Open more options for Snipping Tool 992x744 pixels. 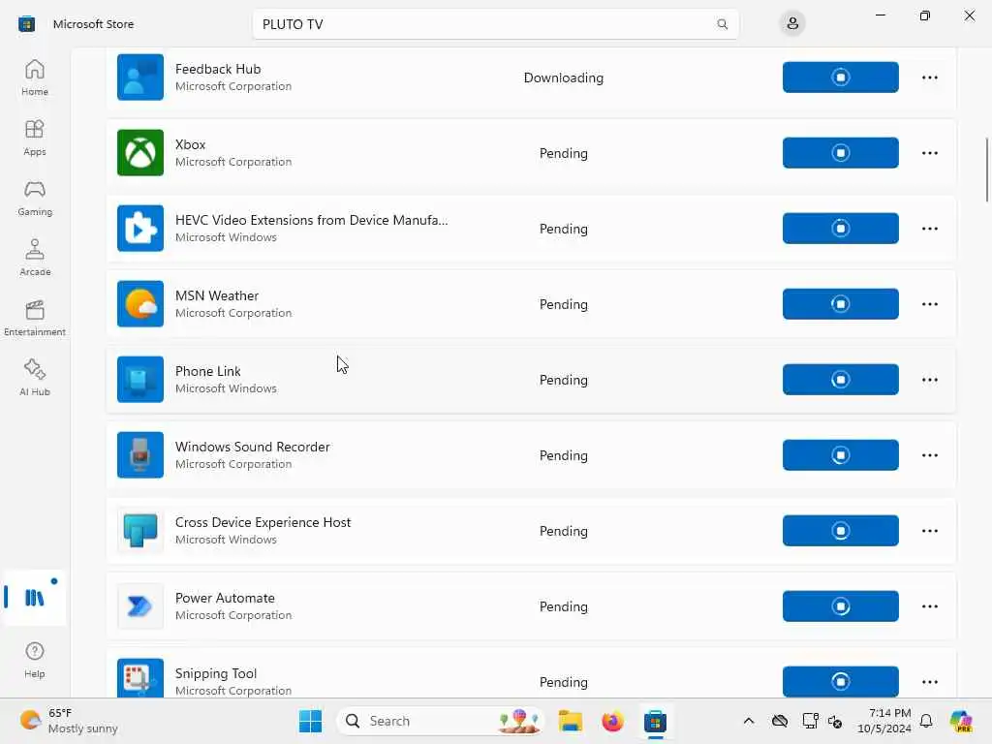[929, 681]
